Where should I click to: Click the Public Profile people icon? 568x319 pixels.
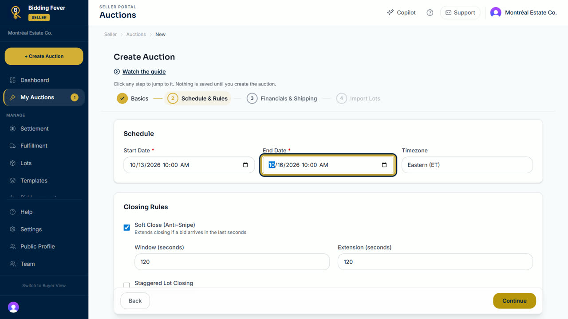coord(12,246)
